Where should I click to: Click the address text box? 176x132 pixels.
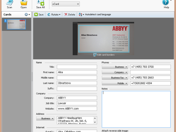click(75, 120)
